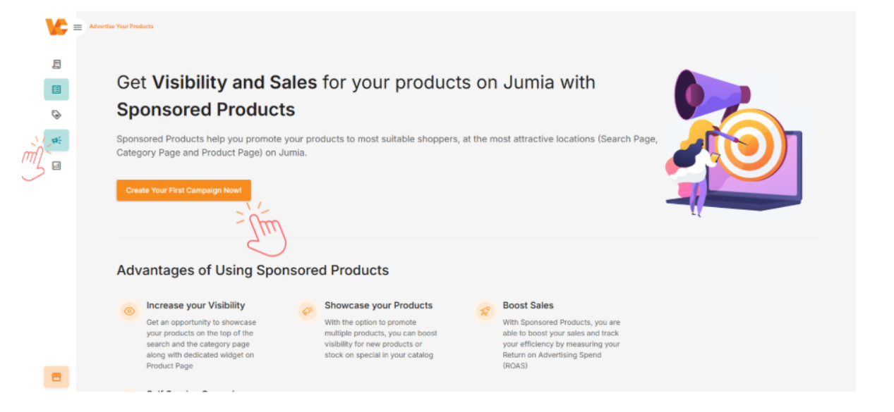This screenshot has width=894, height=412.
Task: Click the megaphone icon beside Showcase your Products
Action: [x=307, y=311]
